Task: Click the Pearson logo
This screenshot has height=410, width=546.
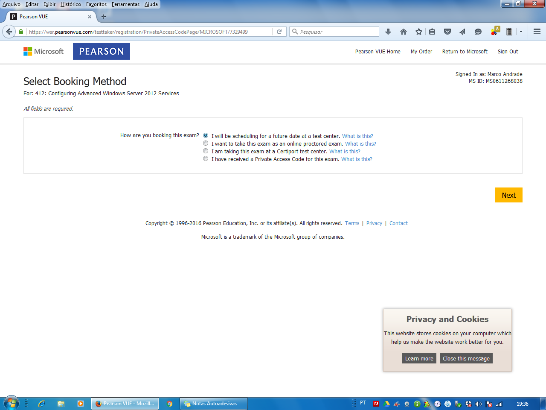Action: (102, 51)
